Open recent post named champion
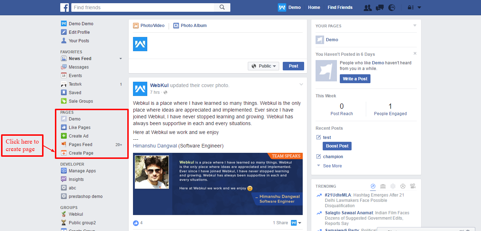This screenshot has height=231, width=481. 333,157
